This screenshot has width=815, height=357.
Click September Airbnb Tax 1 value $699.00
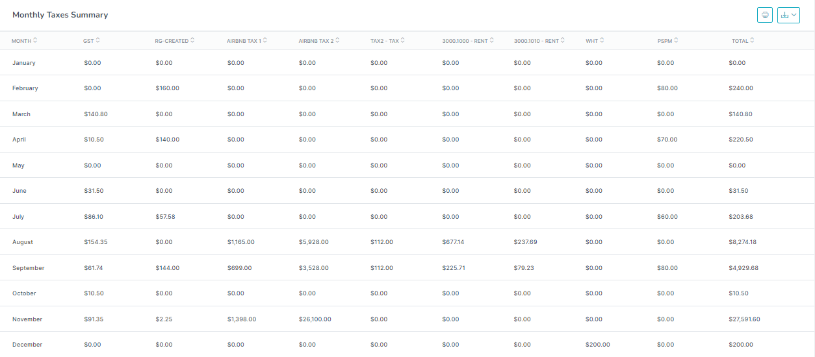239,268
